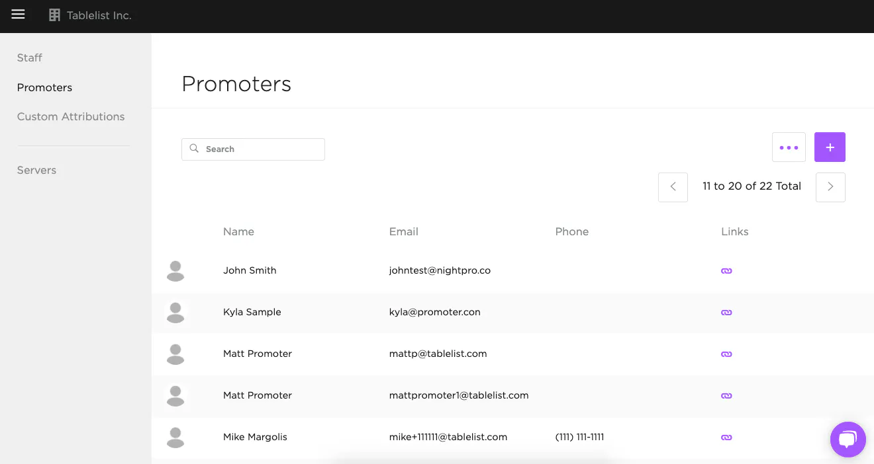Open the Staff section in sidebar
This screenshot has height=464, width=874.
pos(30,58)
